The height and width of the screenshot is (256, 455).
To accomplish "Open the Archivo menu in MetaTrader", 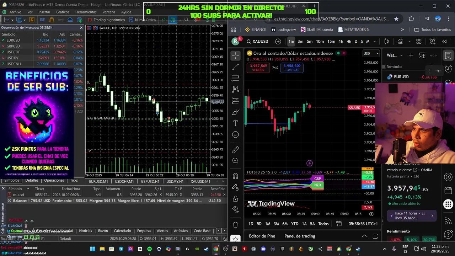I will [x=15, y=12].
